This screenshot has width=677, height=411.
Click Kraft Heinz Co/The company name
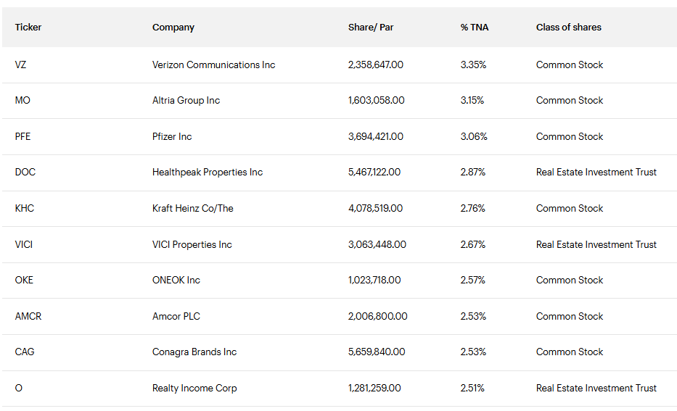coord(193,208)
